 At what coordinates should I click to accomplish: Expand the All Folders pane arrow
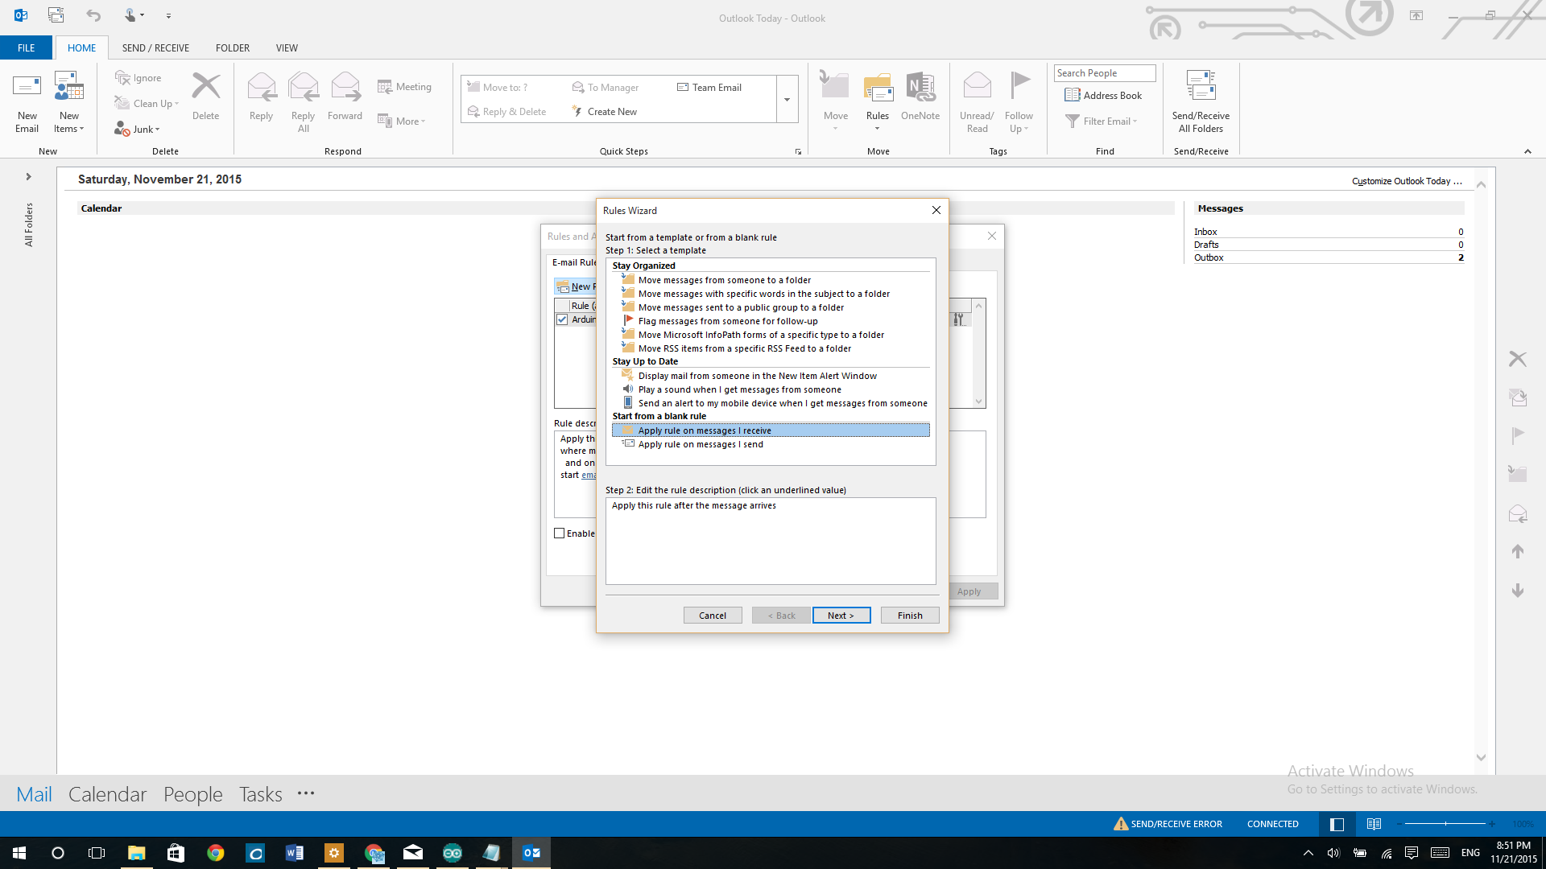tap(28, 177)
